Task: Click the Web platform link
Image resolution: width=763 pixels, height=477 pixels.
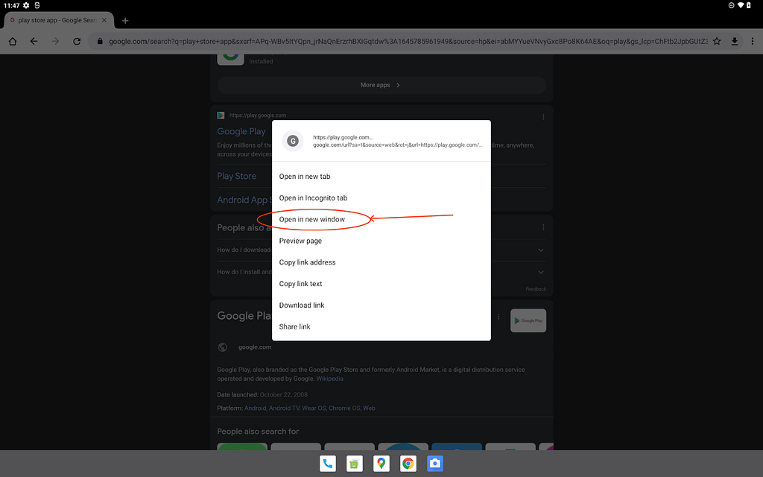Action: tap(369, 408)
